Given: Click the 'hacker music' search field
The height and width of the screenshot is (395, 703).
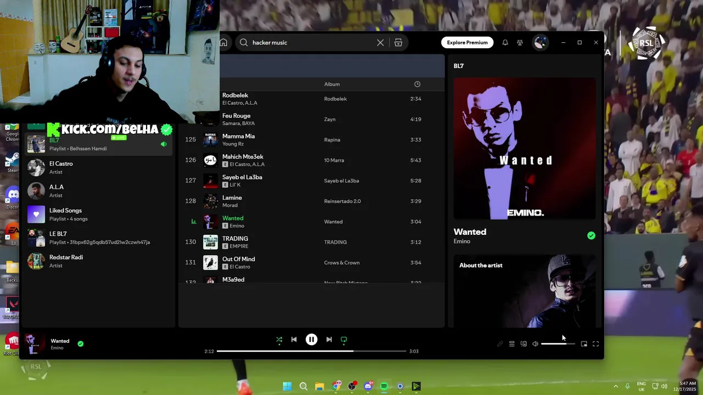Looking at the screenshot, I should [311, 42].
